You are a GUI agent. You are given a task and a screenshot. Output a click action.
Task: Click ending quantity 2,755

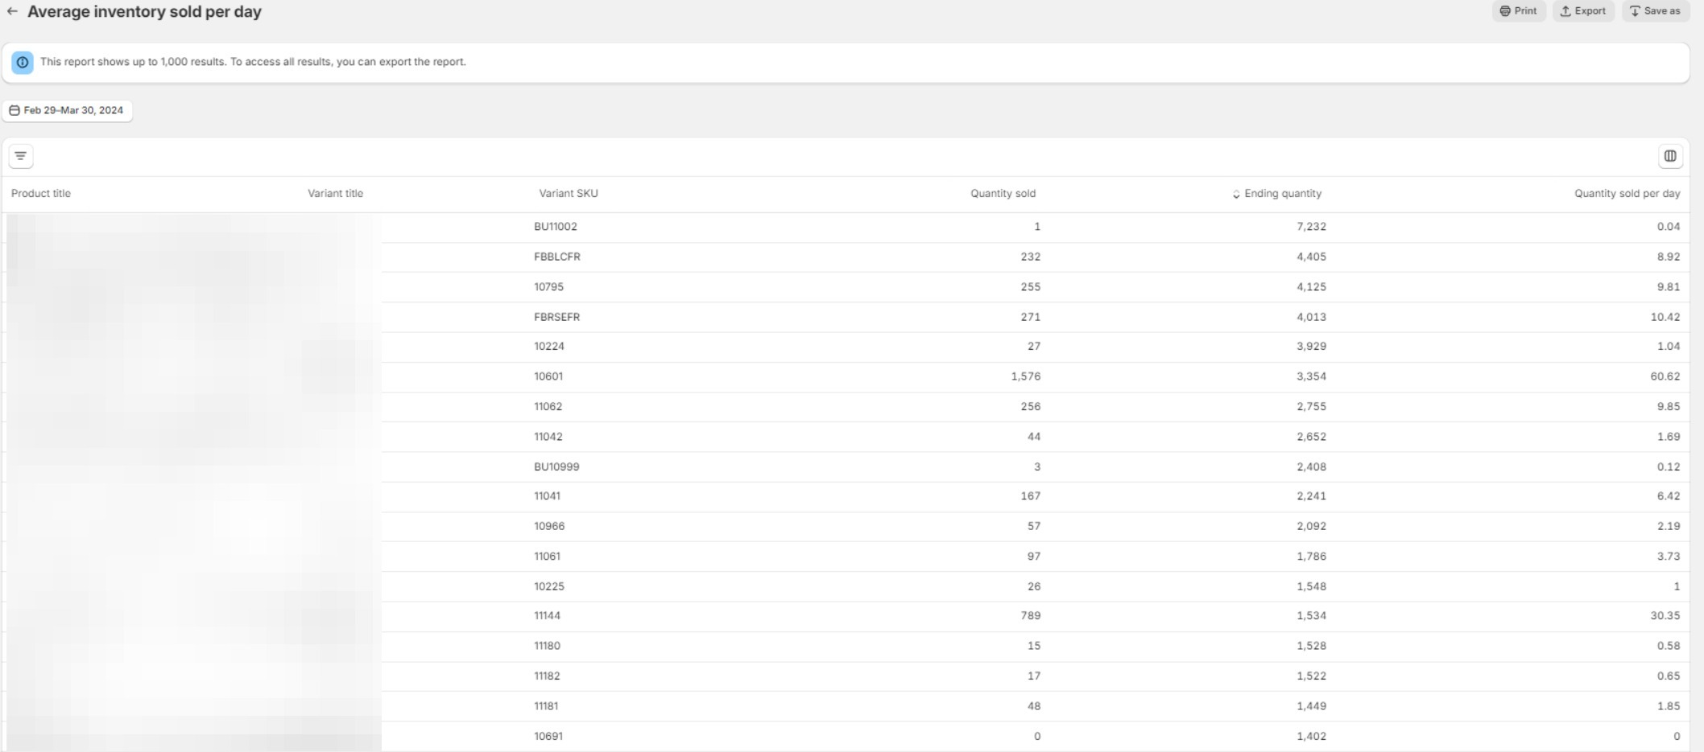[x=1311, y=407]
